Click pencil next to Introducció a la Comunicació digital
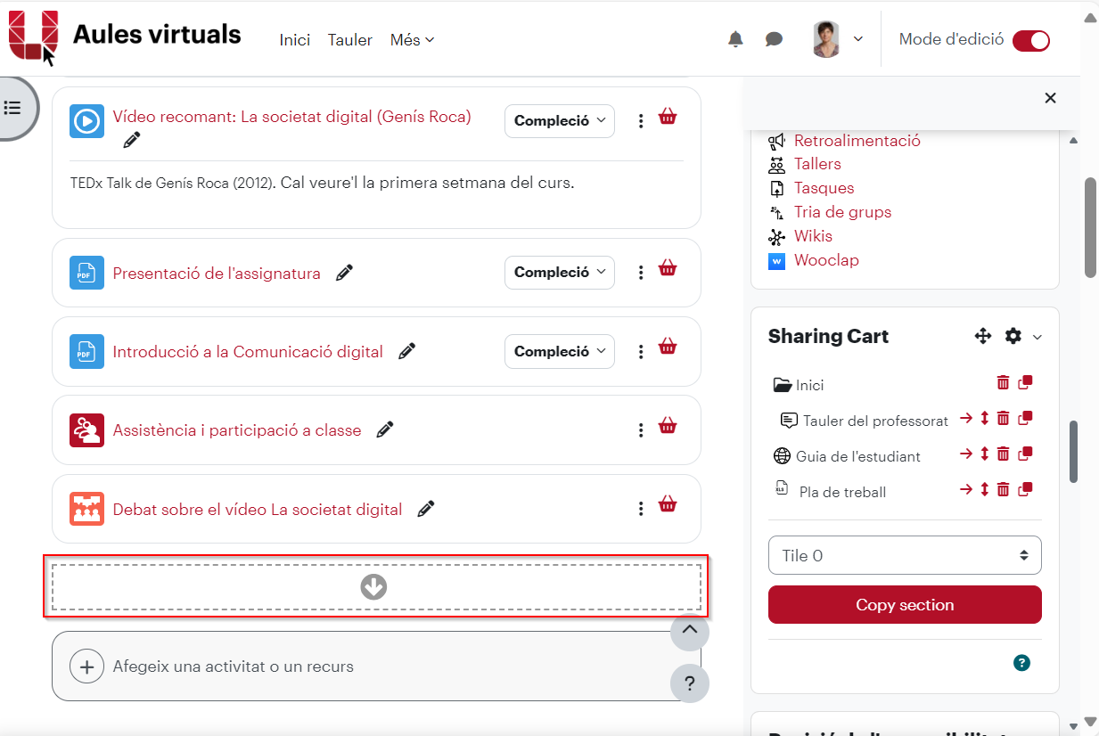 [x=406, y=352]
